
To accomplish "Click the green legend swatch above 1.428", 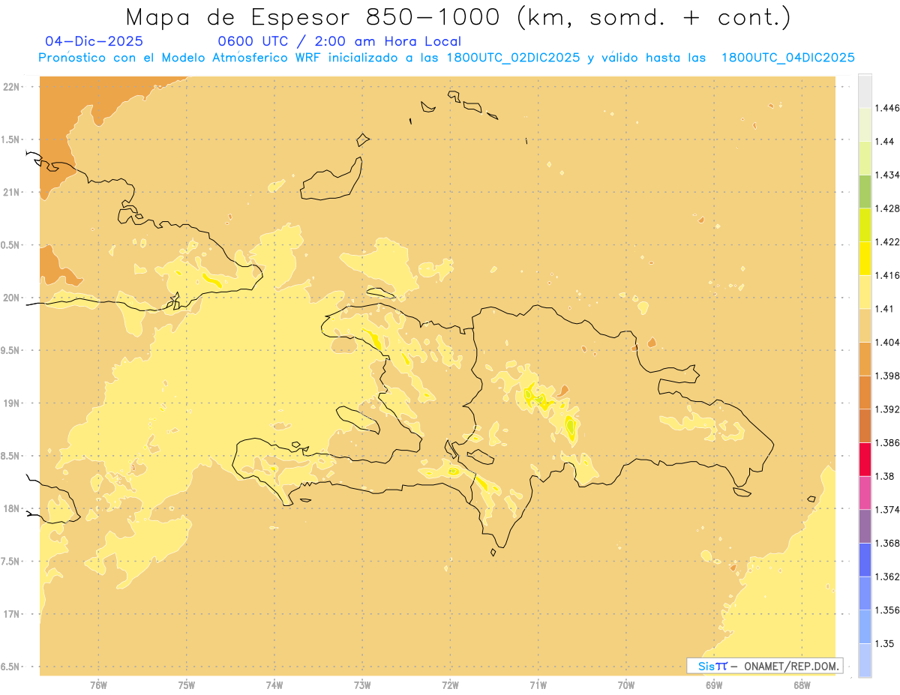I will point(865,191).
